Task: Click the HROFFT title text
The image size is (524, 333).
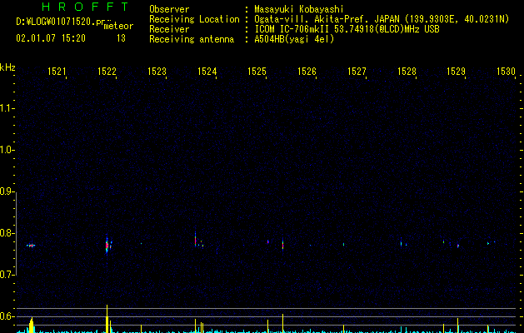Action: pos(85,7)
